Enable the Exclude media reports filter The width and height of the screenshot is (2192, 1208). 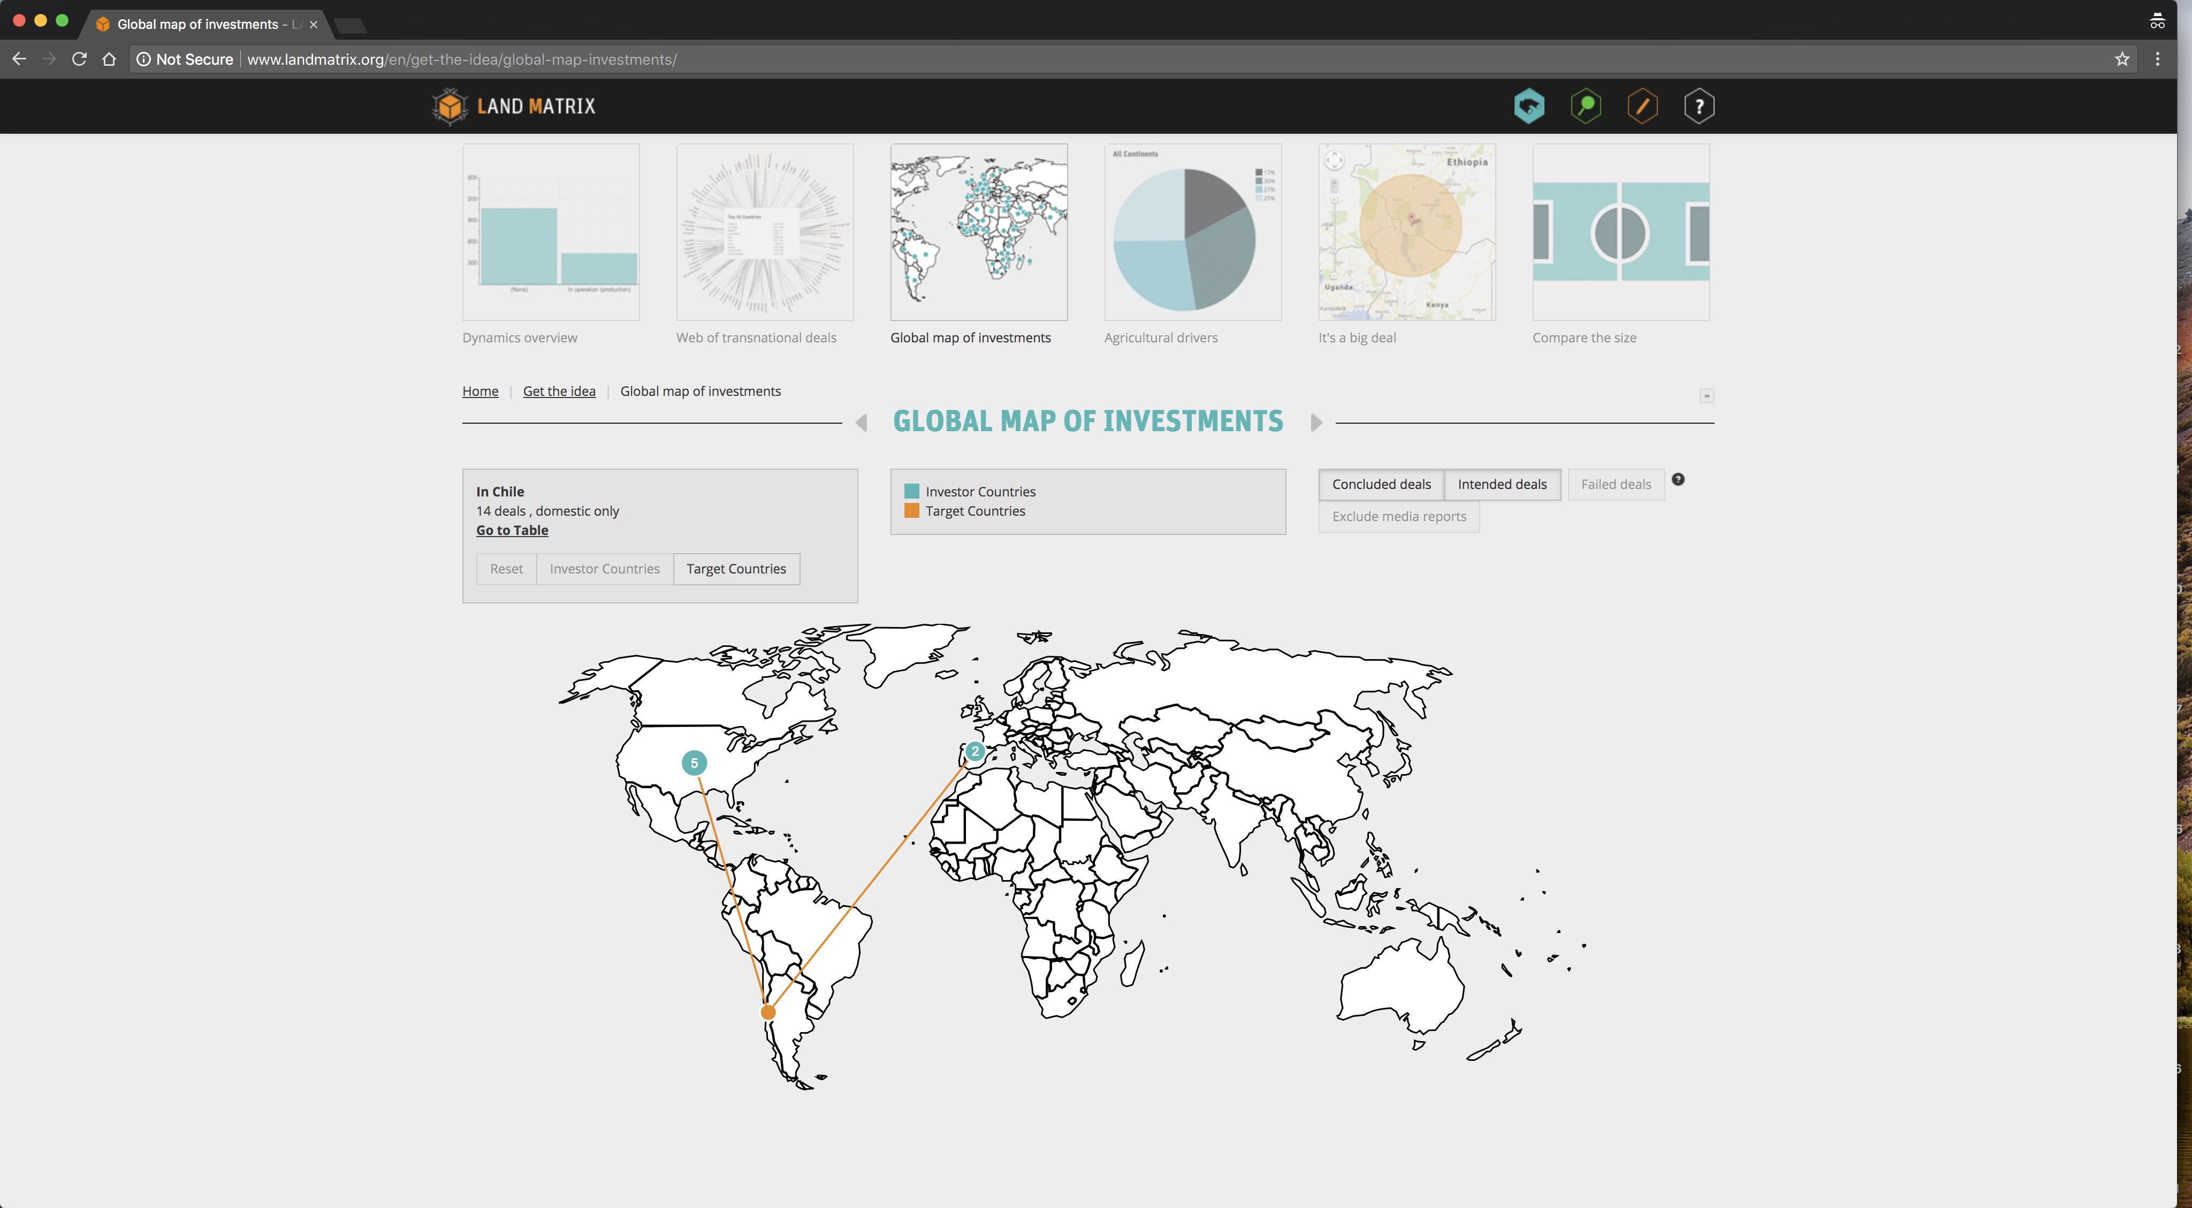[1399, 516]
